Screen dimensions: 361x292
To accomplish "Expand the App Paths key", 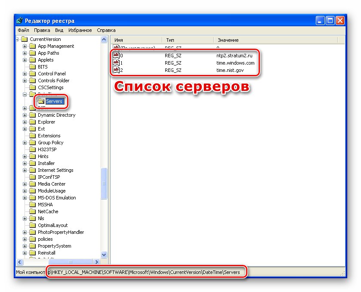I will [x=25, y=53].
